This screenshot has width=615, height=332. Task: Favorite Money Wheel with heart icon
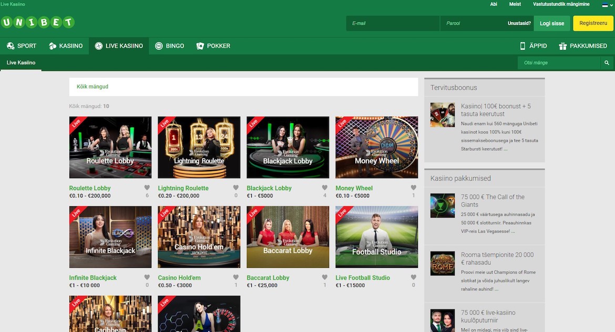pos(413,188)
